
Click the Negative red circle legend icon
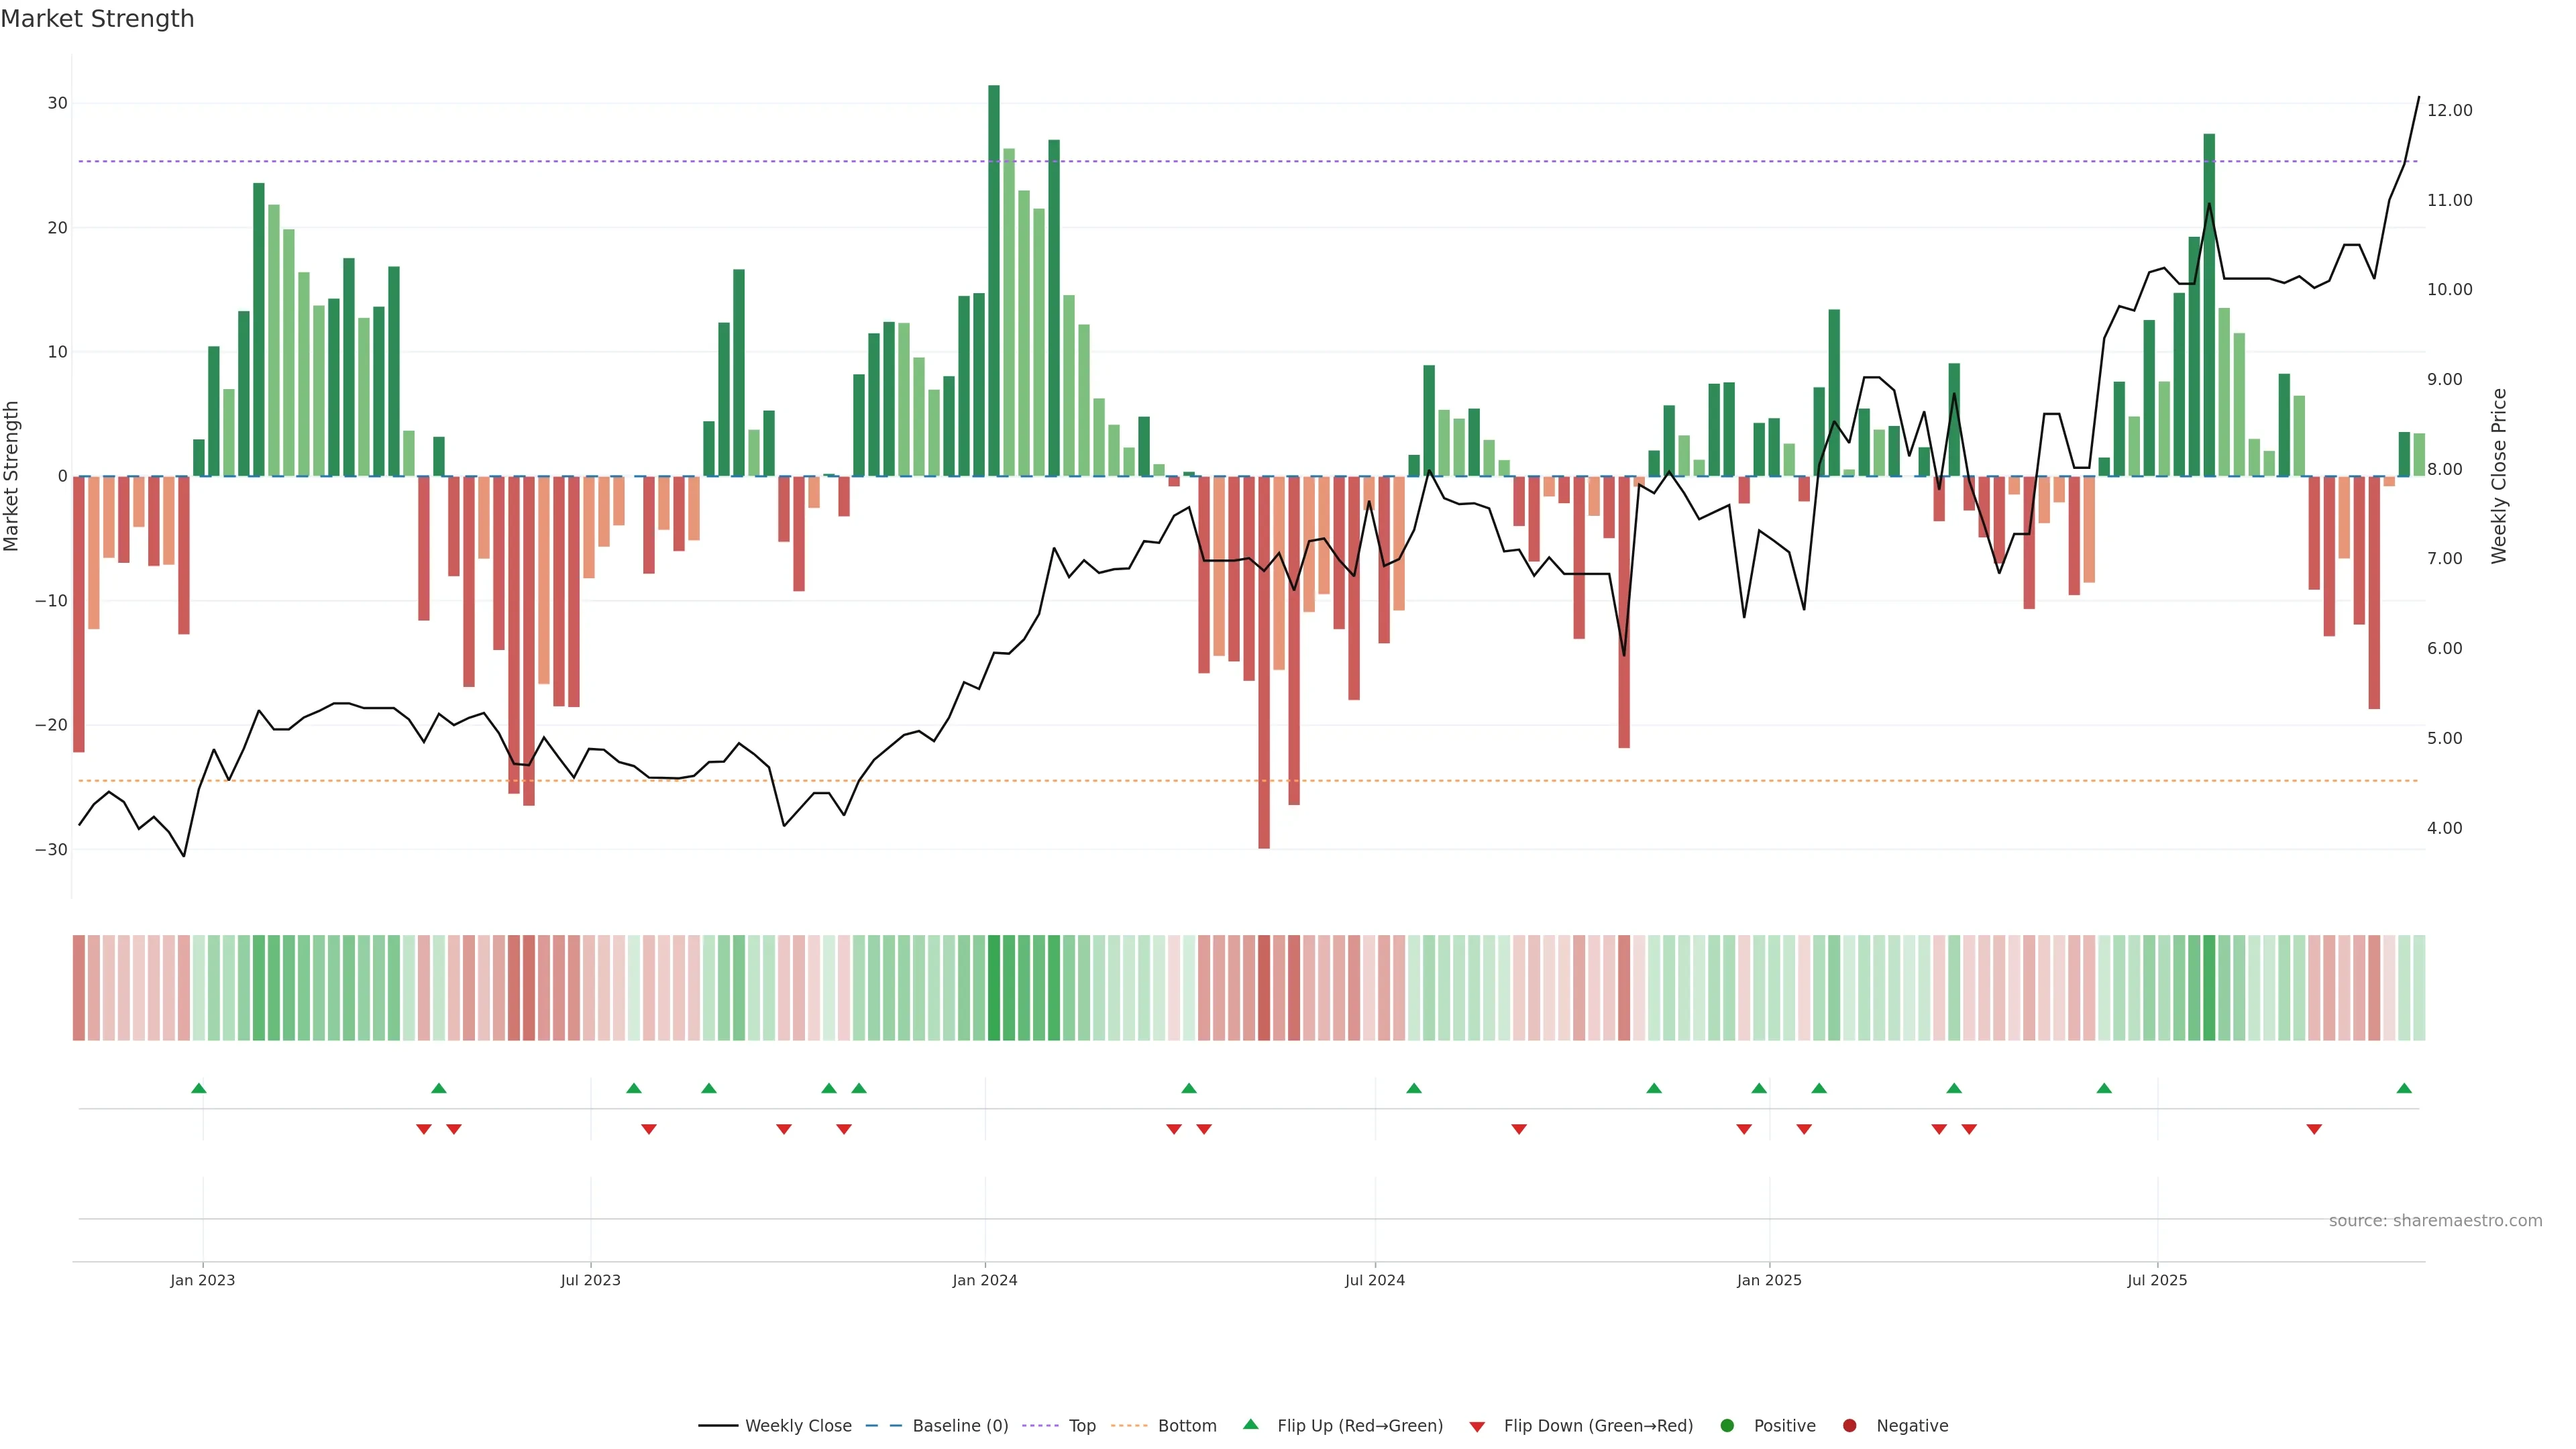(x=1849, y=1426)
